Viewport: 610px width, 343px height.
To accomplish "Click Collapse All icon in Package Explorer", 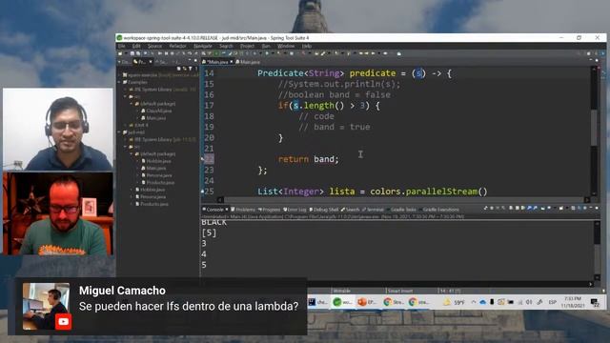I will coord(178,69).
